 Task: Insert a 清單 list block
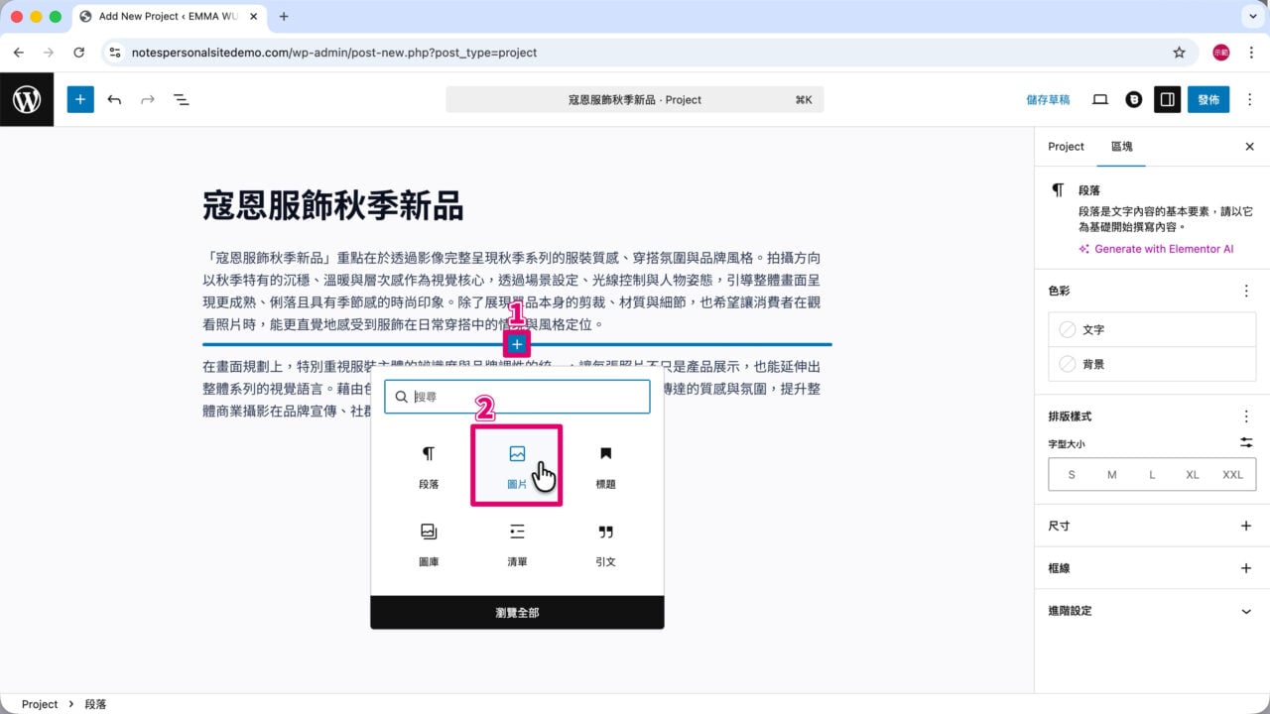click(x=517, y=544)
